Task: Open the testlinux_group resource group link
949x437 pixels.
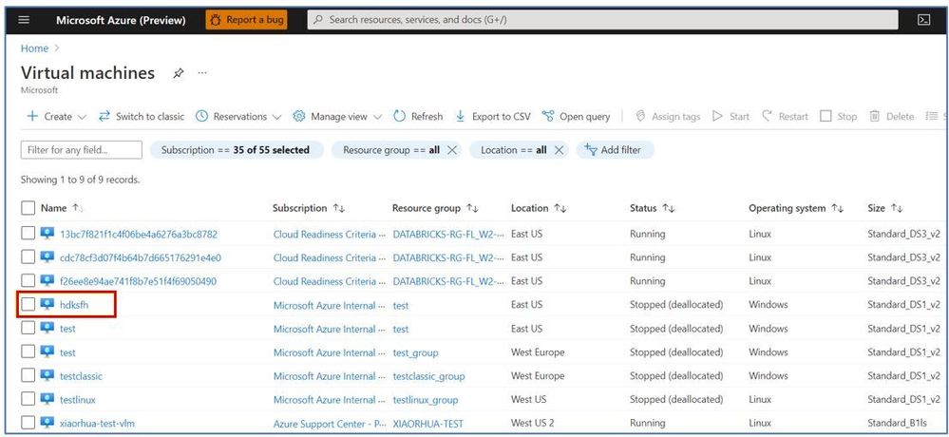Action: tap(426, 400)
